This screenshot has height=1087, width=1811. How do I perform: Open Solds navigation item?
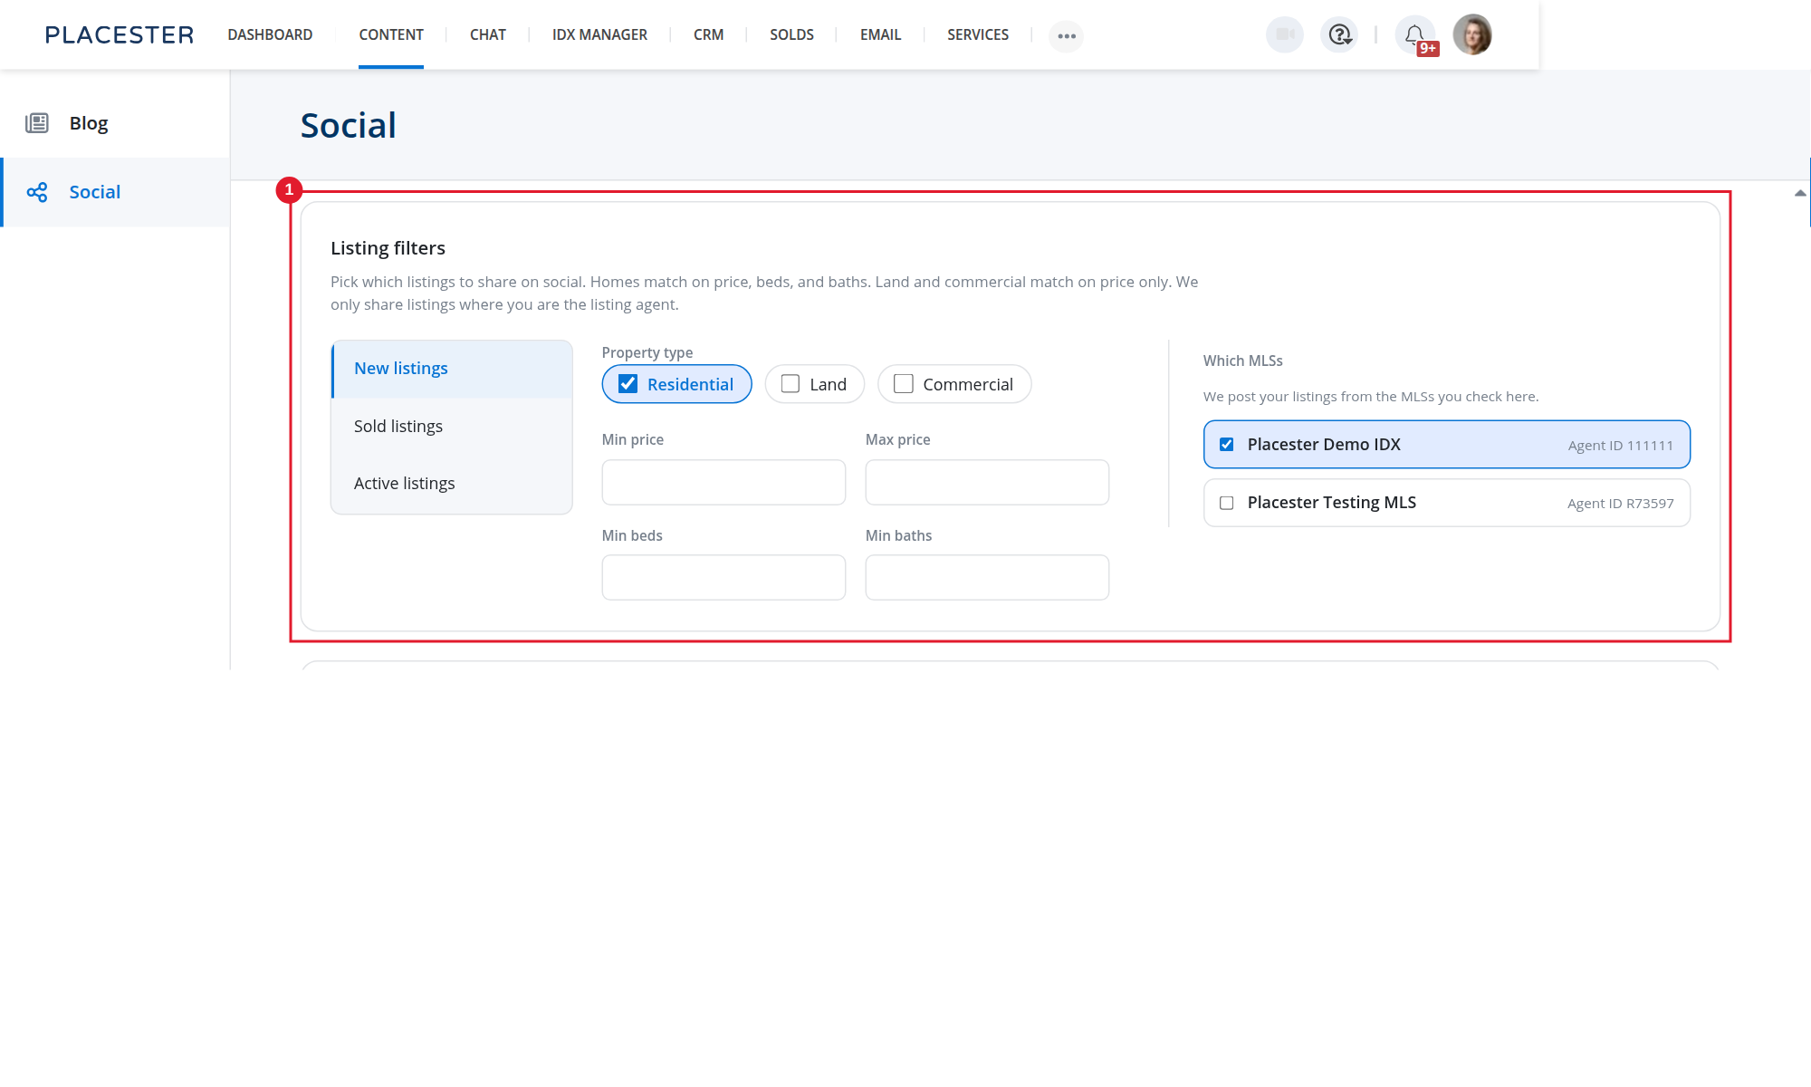click(791, 34)
